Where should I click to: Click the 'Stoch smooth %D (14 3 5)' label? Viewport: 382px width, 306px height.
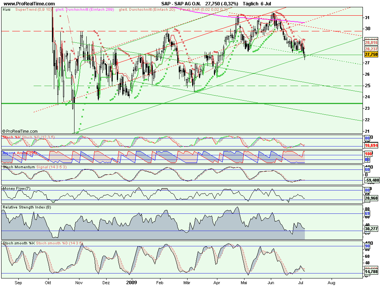60,243
